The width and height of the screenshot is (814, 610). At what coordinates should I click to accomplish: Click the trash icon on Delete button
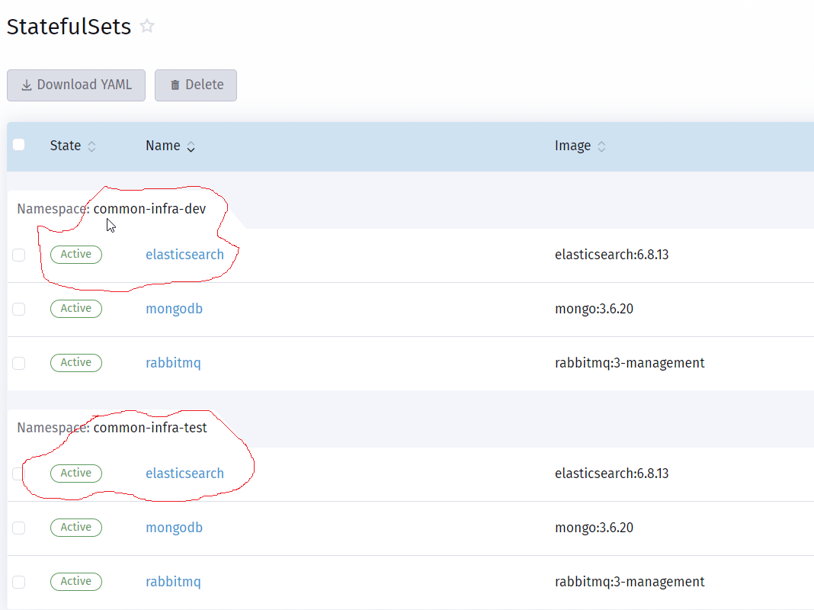click(175, 85)
